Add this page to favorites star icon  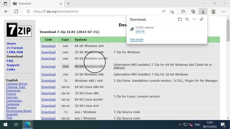click(x=172, y=11)
